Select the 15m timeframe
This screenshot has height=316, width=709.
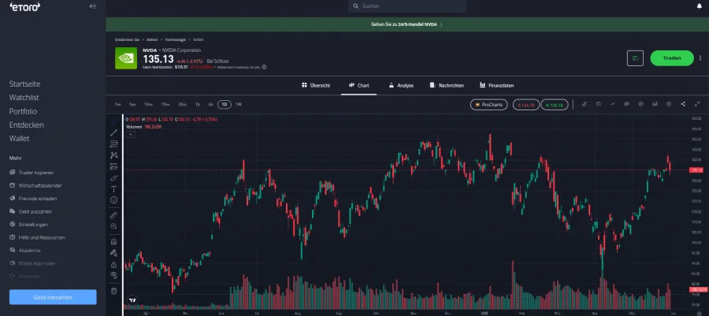tap(165, 105)
